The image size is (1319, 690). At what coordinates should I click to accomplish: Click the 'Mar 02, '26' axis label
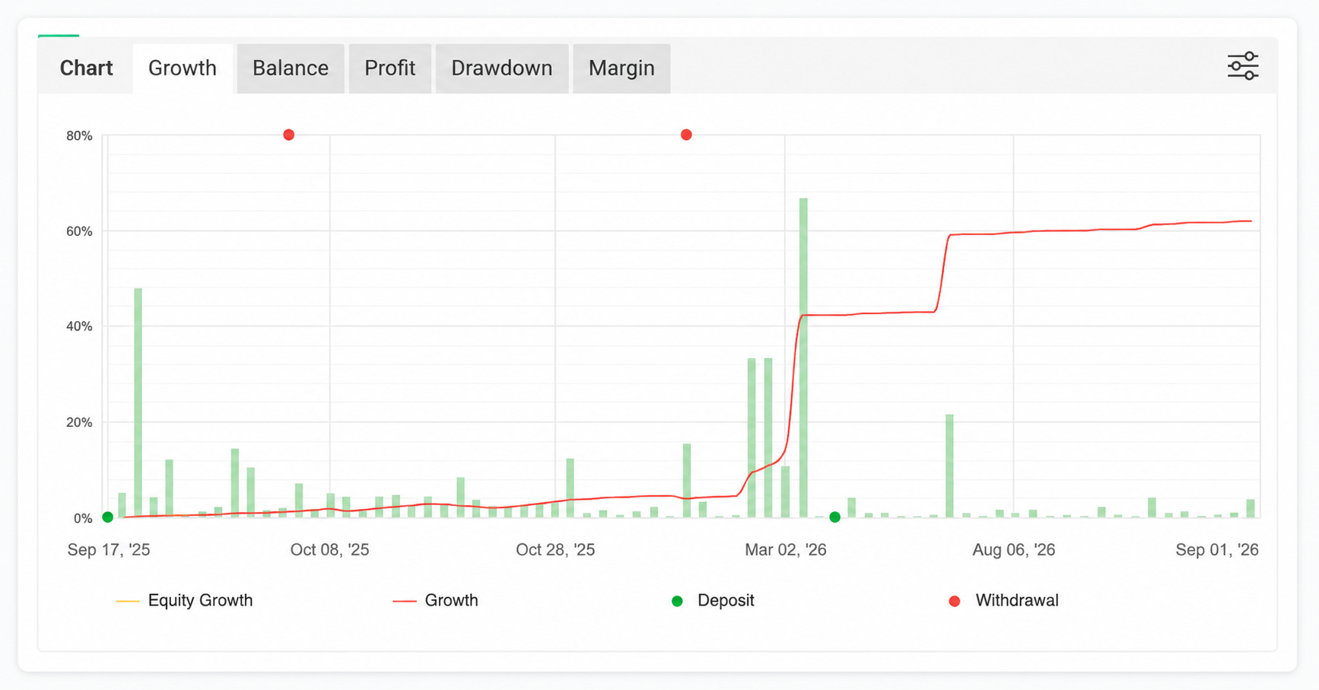click(785, 550)
